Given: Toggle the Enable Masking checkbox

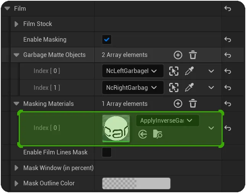Looking at the screenshot, I should coord(107,39).
